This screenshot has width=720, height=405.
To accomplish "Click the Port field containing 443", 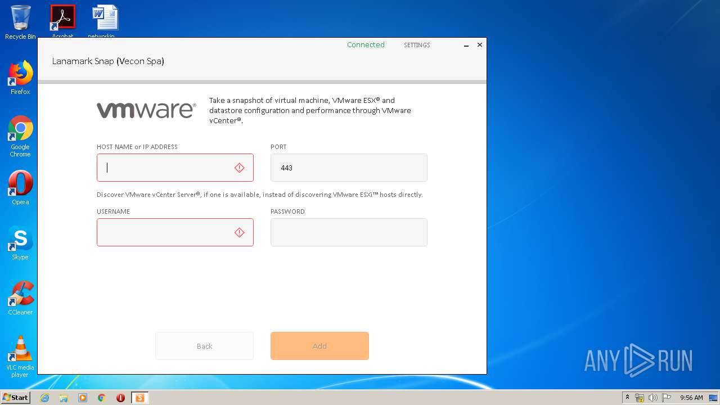I will pyautogui.click(x=349, y=168).
